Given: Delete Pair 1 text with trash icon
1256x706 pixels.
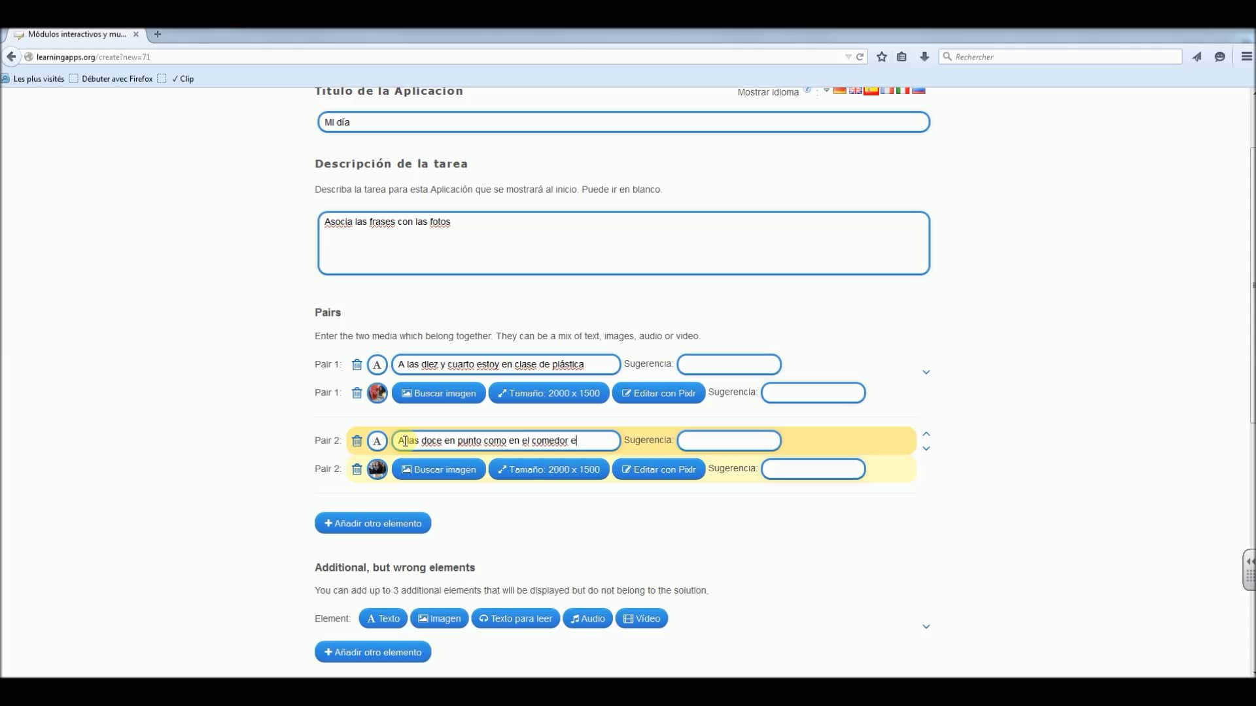Looking at the screenshot, I should [357, 364].
